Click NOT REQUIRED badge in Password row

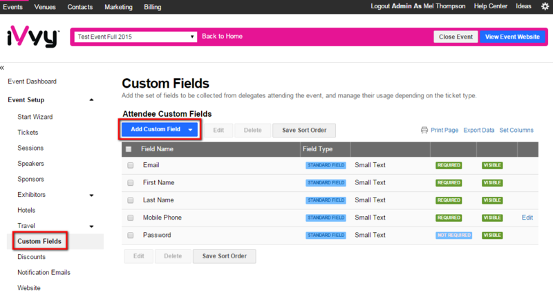coord(453,236)
